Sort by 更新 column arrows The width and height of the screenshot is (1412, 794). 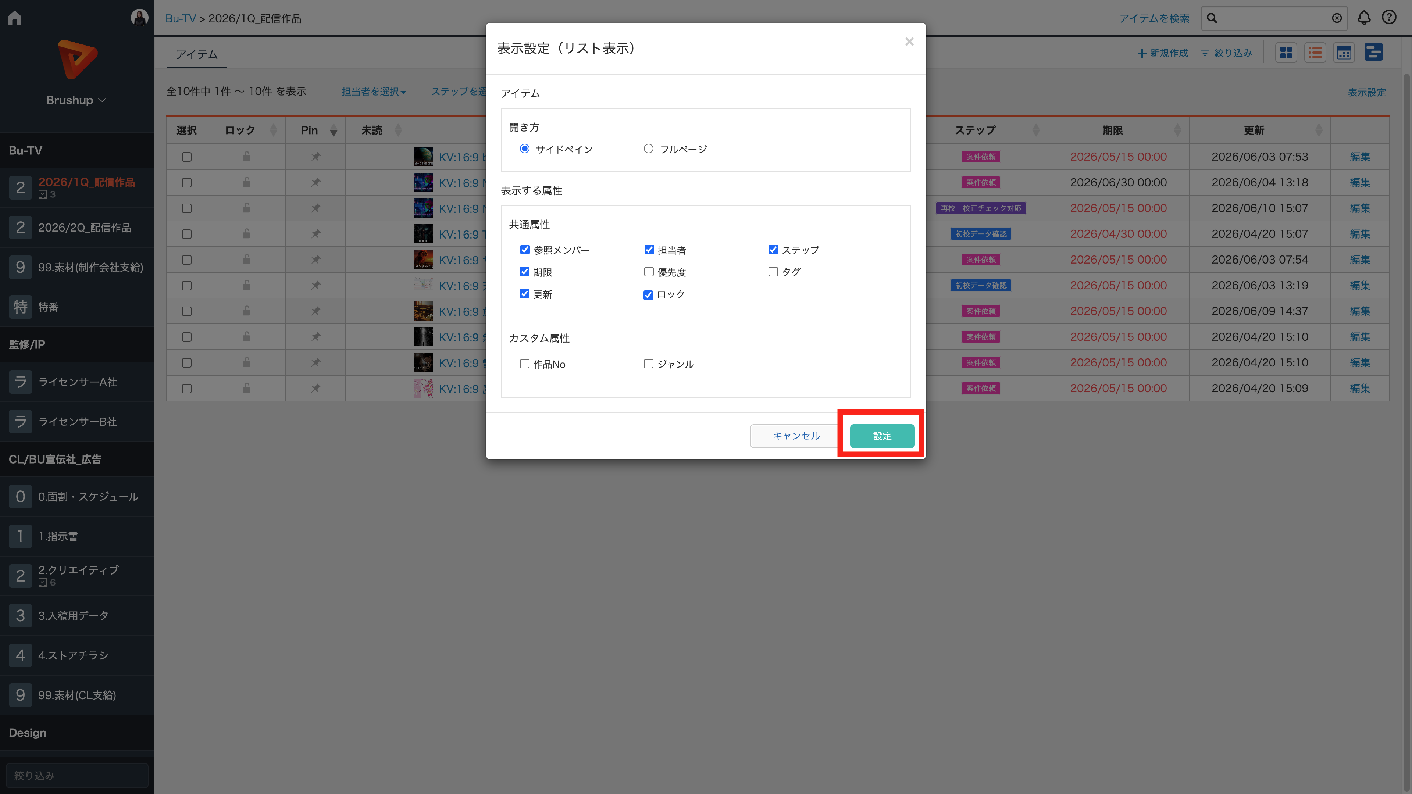[1319, 130]
